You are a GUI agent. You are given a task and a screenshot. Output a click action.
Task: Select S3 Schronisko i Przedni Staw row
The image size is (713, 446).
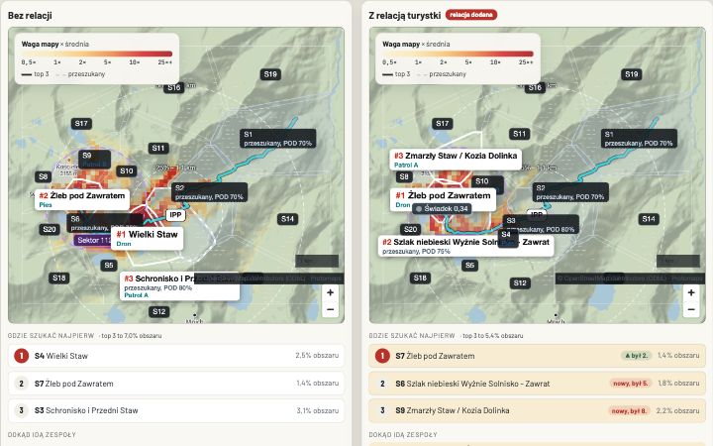176,410
